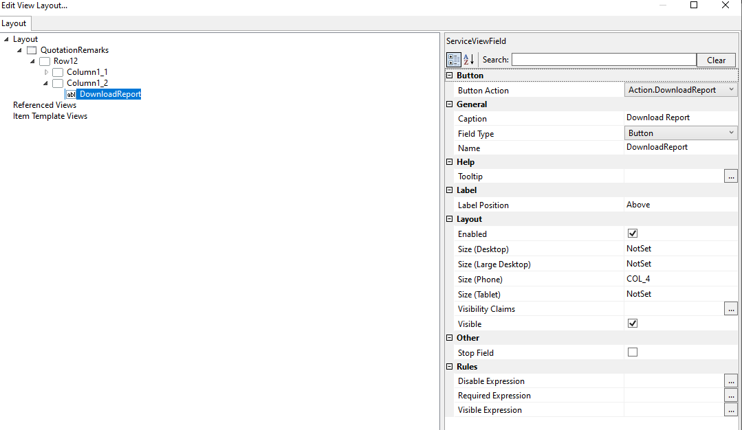Select Referenced Views in the tree
This screenshot has width=742, height=430.
[x=45, y=105]
